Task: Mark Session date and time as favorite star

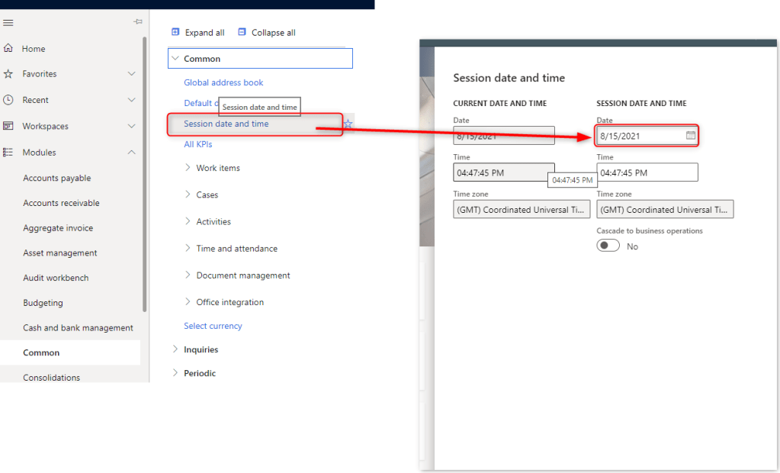Action: pyautogui.click(x=348, y=124)
